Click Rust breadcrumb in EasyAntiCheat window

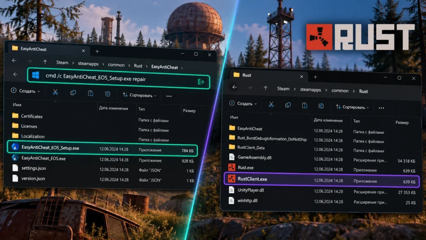(x=138, y=66)
